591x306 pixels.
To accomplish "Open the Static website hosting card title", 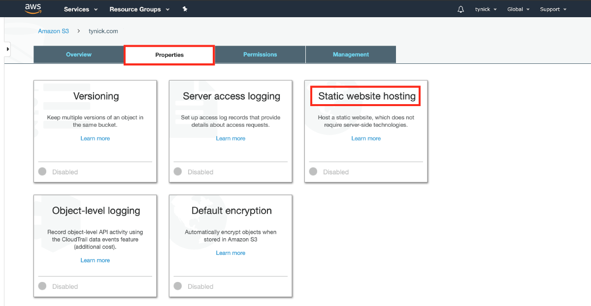I will [x=367, y=96].
